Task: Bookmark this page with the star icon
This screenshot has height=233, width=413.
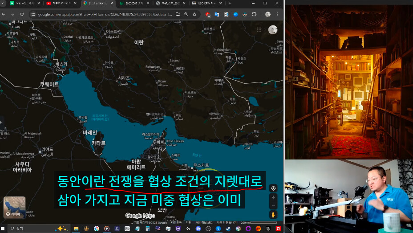Action: 194,14
